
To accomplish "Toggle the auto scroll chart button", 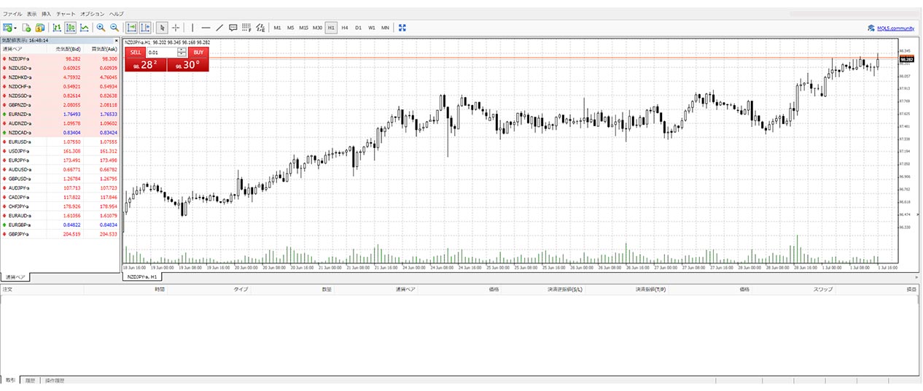I will [132, 28].
